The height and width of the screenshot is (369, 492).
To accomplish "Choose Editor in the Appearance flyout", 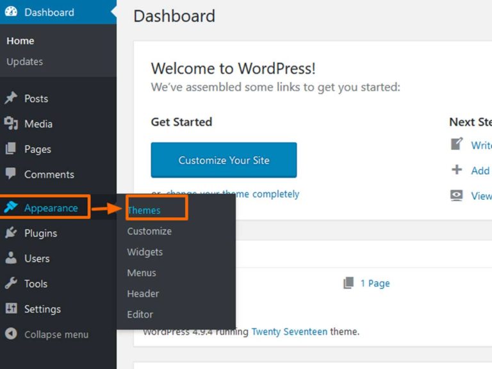I will coord(140,315).
